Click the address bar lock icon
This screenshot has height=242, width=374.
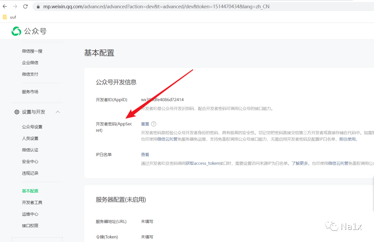pos(38,7)
